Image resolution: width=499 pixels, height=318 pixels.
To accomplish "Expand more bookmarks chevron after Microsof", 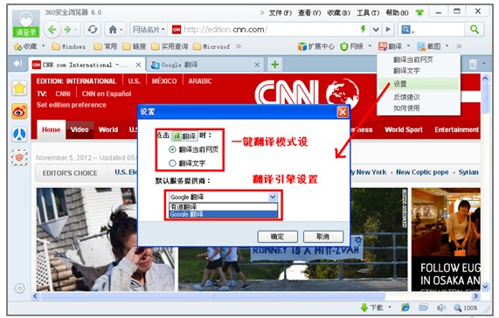I will point(239,46).
